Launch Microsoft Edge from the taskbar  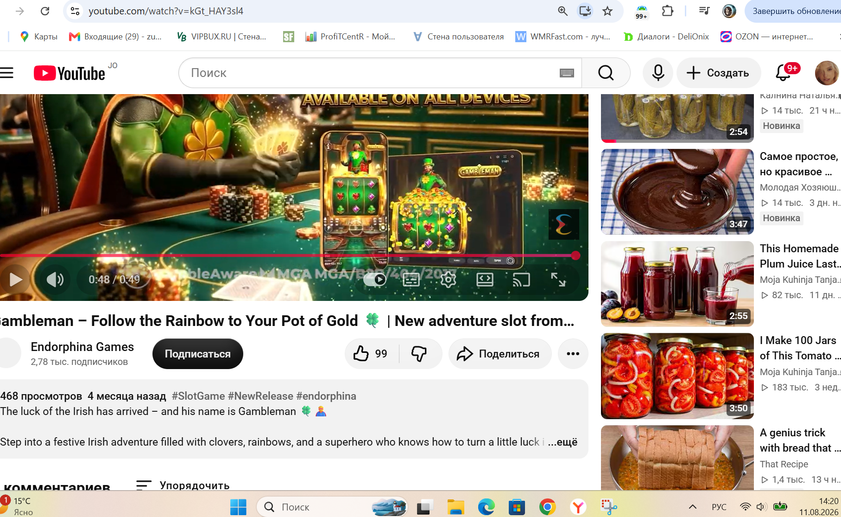click(x=486, y=507)
